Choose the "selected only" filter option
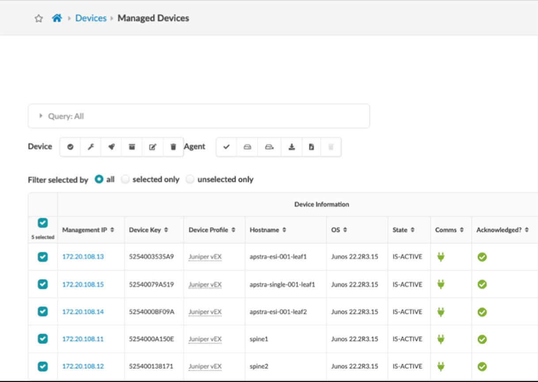 click(x=126, y=179)
